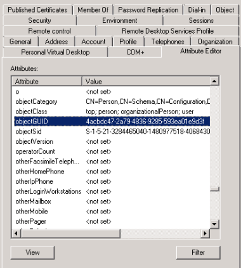The width and height of the screenshot is (241, 268).
Task: Select the Account tab
Action: 93,41
